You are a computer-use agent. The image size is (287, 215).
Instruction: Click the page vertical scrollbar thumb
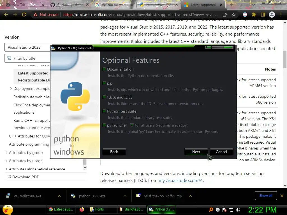pos(285,59)
